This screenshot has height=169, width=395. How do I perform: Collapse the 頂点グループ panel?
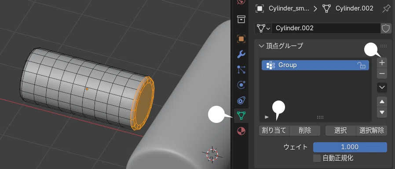pyautogui.click(x=261, y=46)
